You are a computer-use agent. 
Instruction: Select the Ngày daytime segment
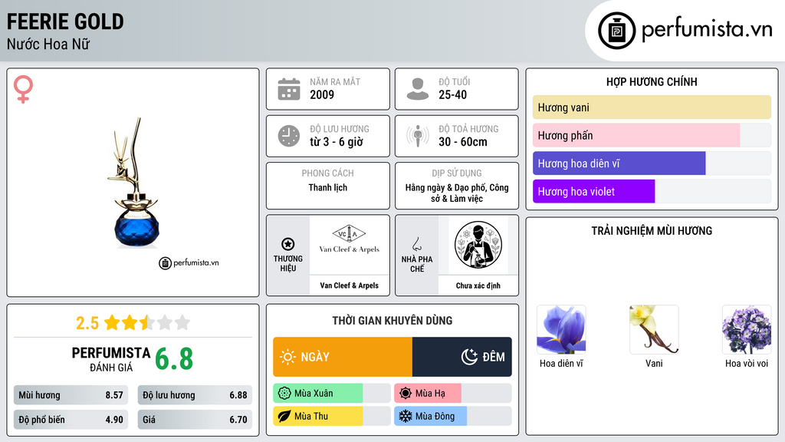coord(343,357)
